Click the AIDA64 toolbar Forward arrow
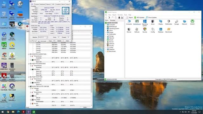Image resolution: width=203 pixels, height=114 pixels. click(x=109, y=17)
